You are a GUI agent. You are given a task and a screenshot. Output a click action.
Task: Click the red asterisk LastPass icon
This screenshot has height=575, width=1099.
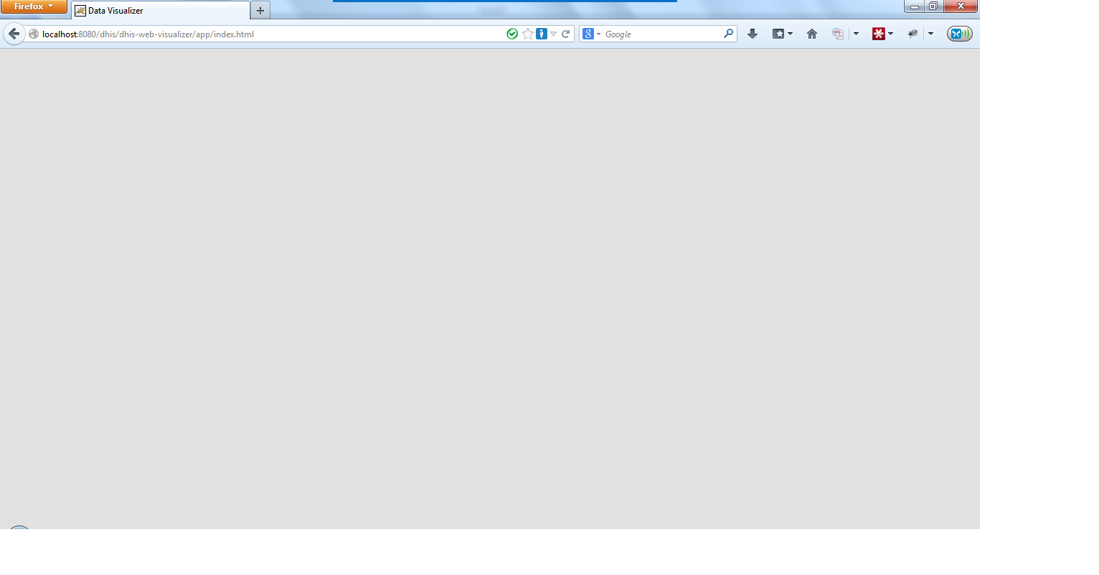[878, 34]
